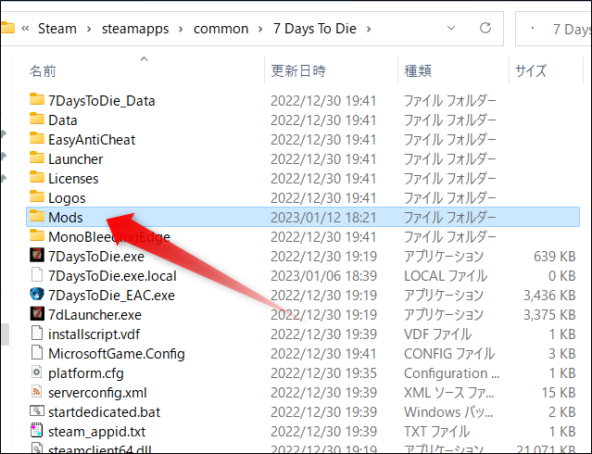Click the MicrosoftGame.Config file icon
This screenshot has height=454, width=592.
tap(37, 352)
